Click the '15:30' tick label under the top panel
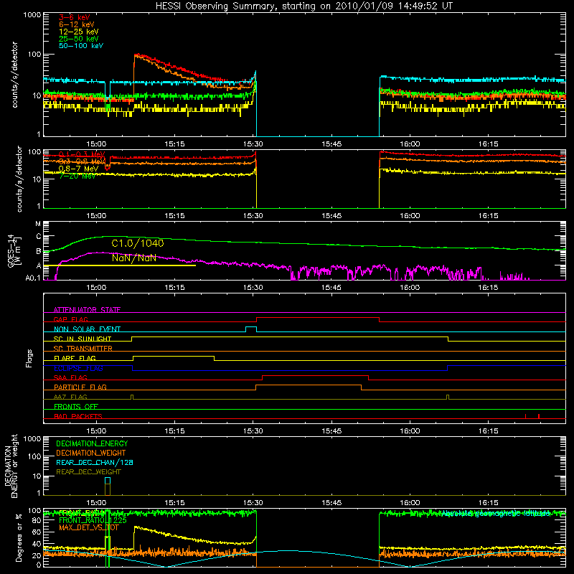574x574 pixels. [x=253, y=144]
